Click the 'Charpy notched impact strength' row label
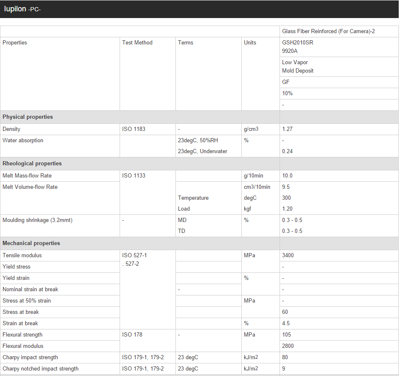 (x=60, y=368)
